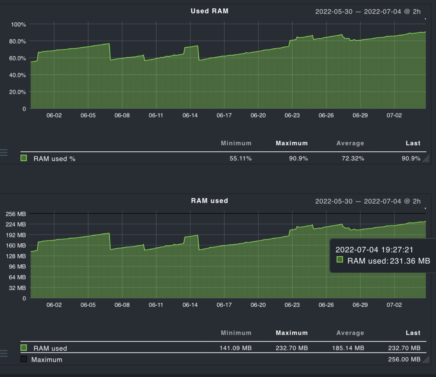Viewport: 436px width, 377px height.
Task: Click the date range on RAM used chart
Action: pyautogui.click(x=368, y=201)
